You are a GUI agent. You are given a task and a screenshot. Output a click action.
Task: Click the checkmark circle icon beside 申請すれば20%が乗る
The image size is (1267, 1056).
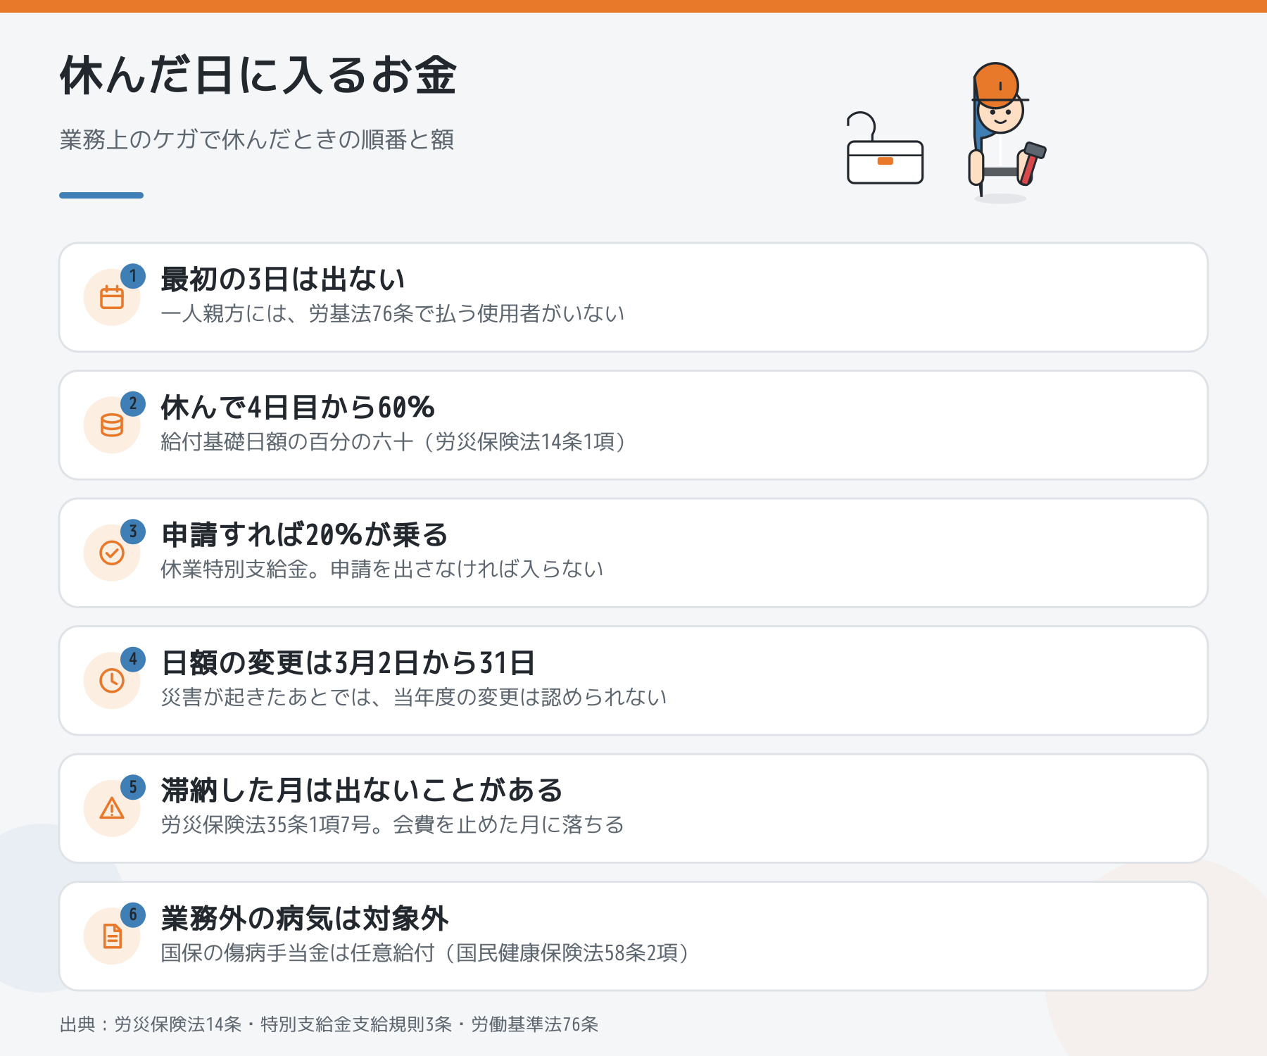pos(112,553)
